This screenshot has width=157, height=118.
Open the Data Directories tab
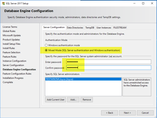point(75,28)
